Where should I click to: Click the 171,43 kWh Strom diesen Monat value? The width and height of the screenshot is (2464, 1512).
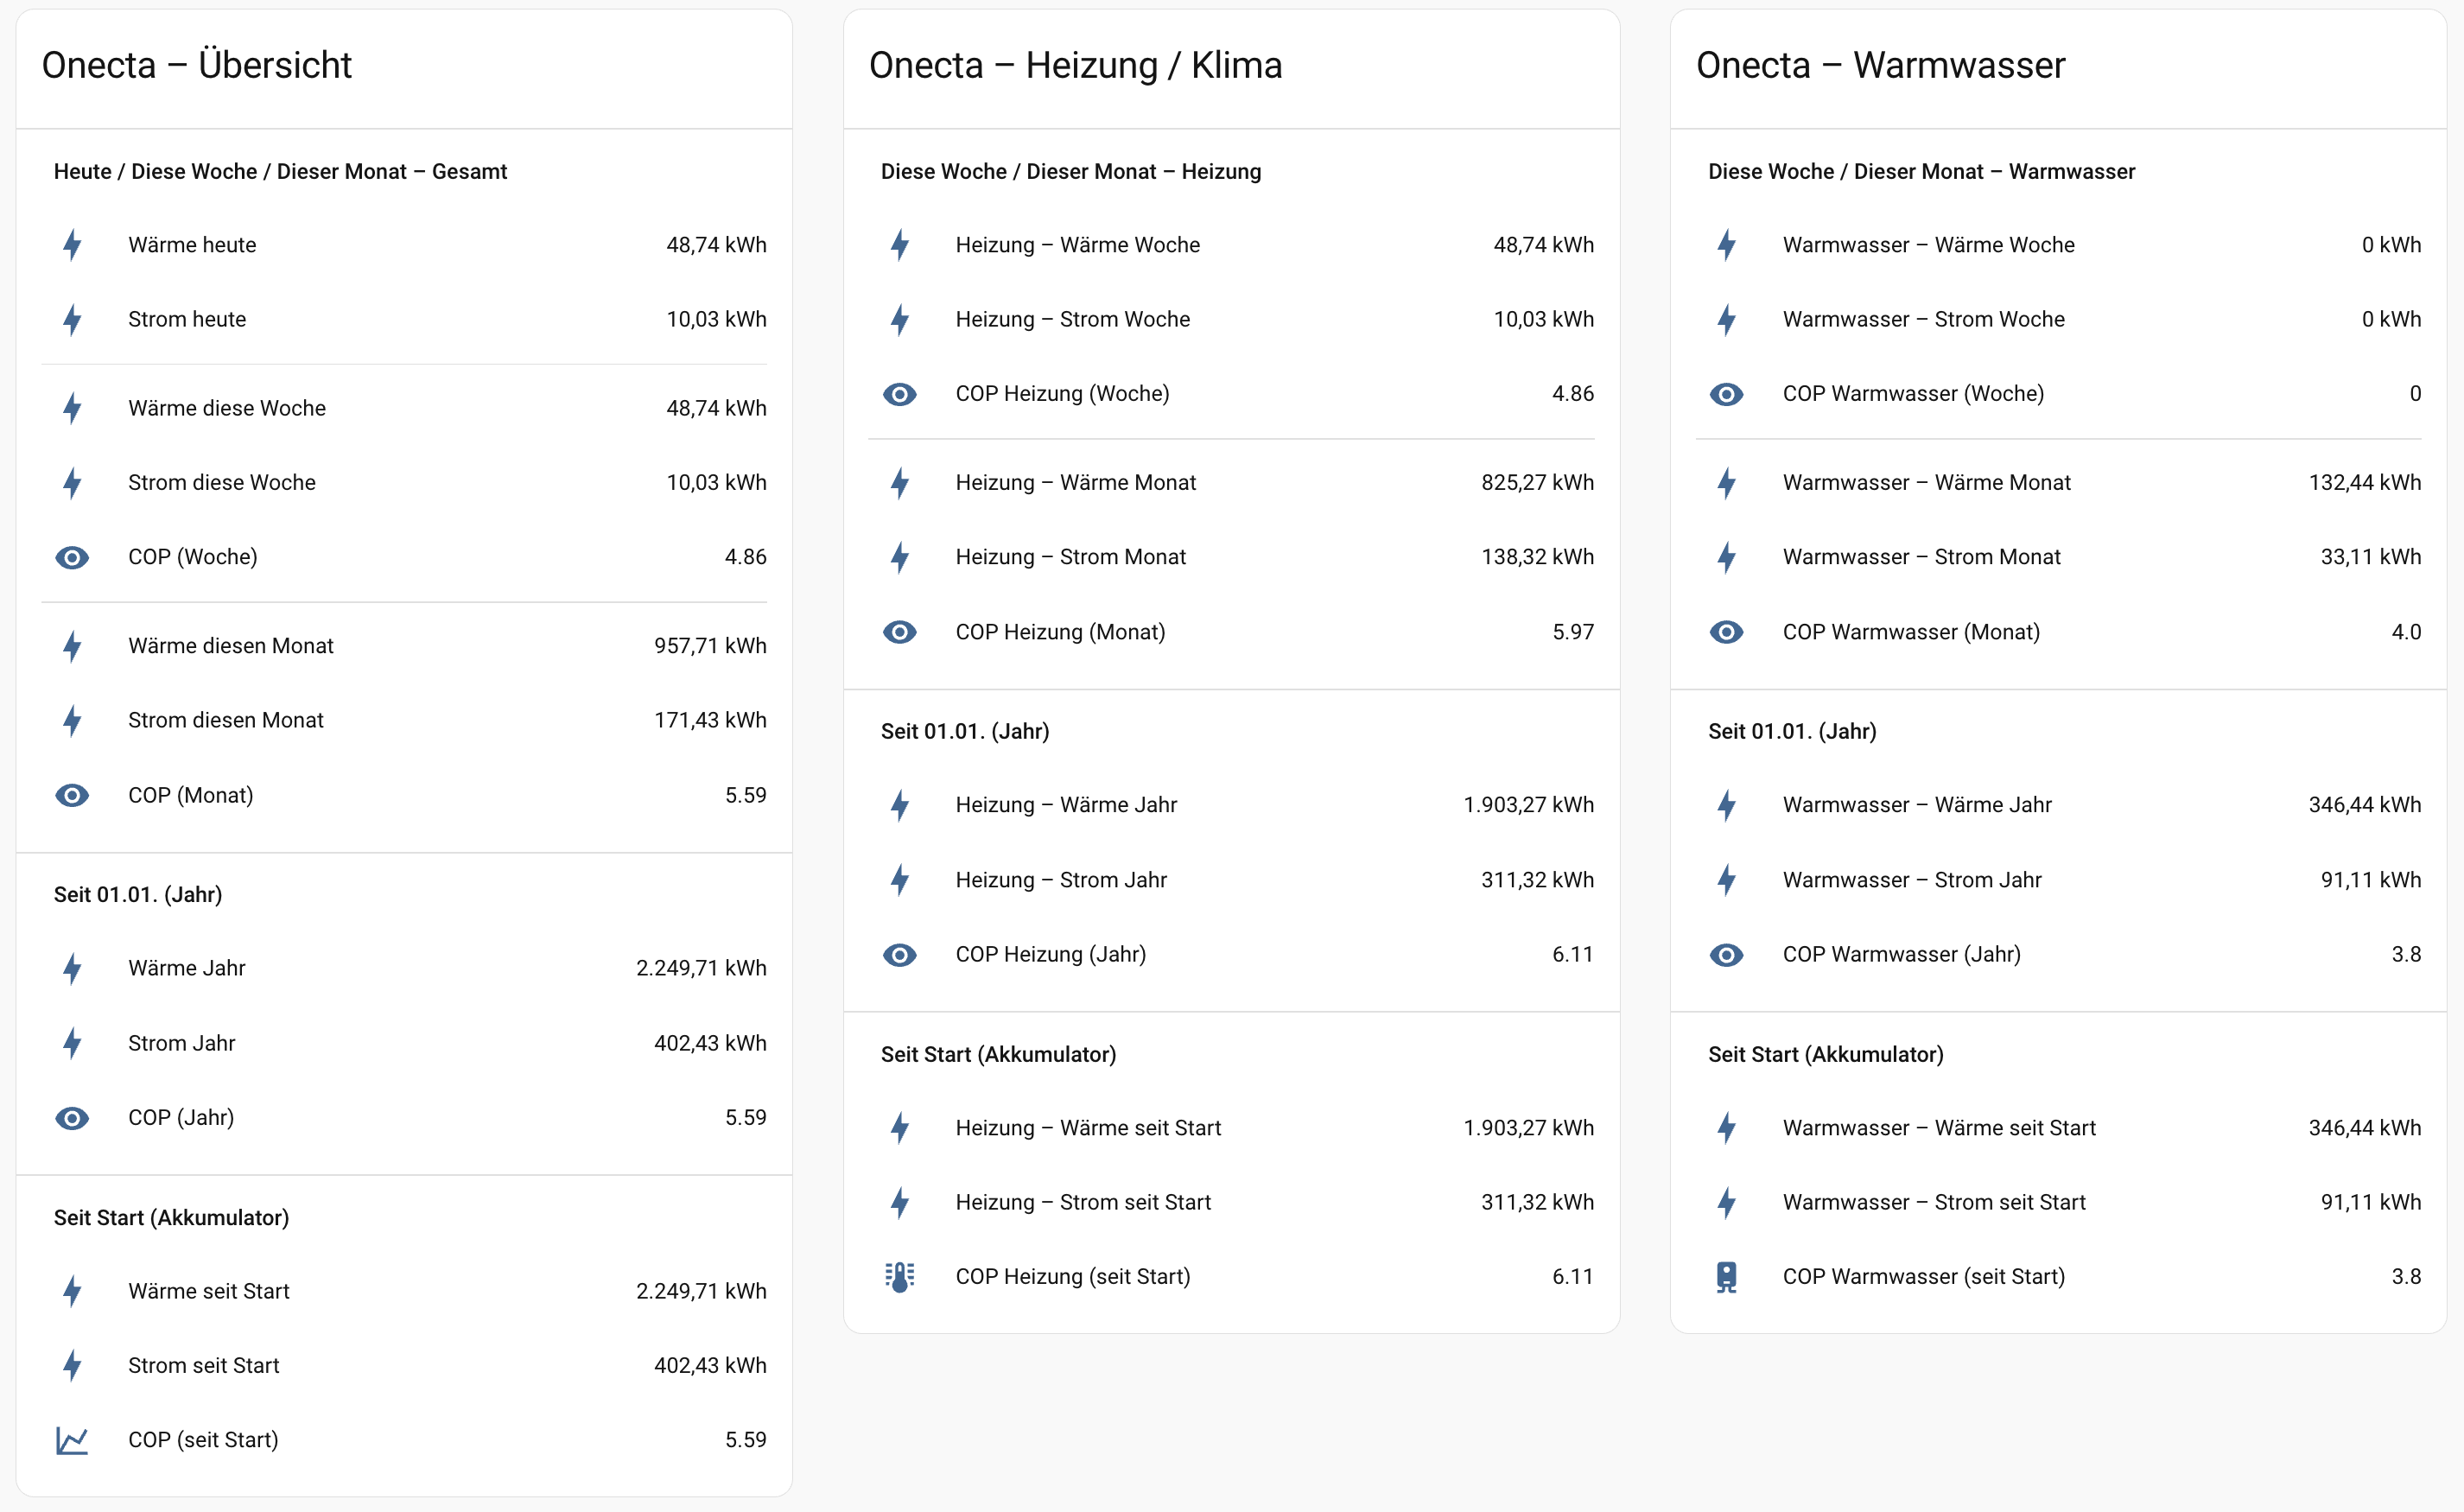[710, 720]
